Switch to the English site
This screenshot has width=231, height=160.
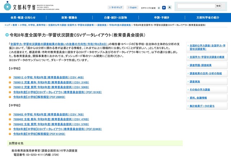tap(132, 7)
